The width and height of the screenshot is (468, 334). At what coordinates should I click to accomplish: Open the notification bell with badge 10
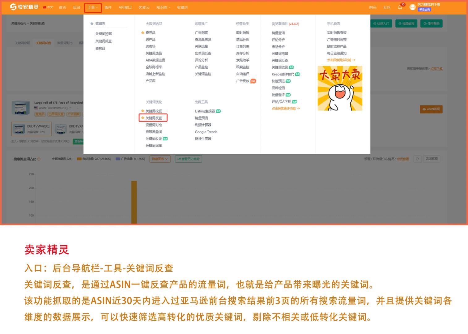coord(400,7)
